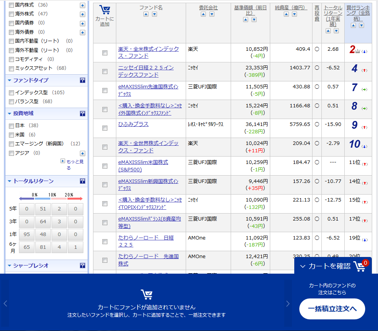Click the left carousel arrow in cart panel
The width and height of the screenshot is (378, 331).
[5, 303]
